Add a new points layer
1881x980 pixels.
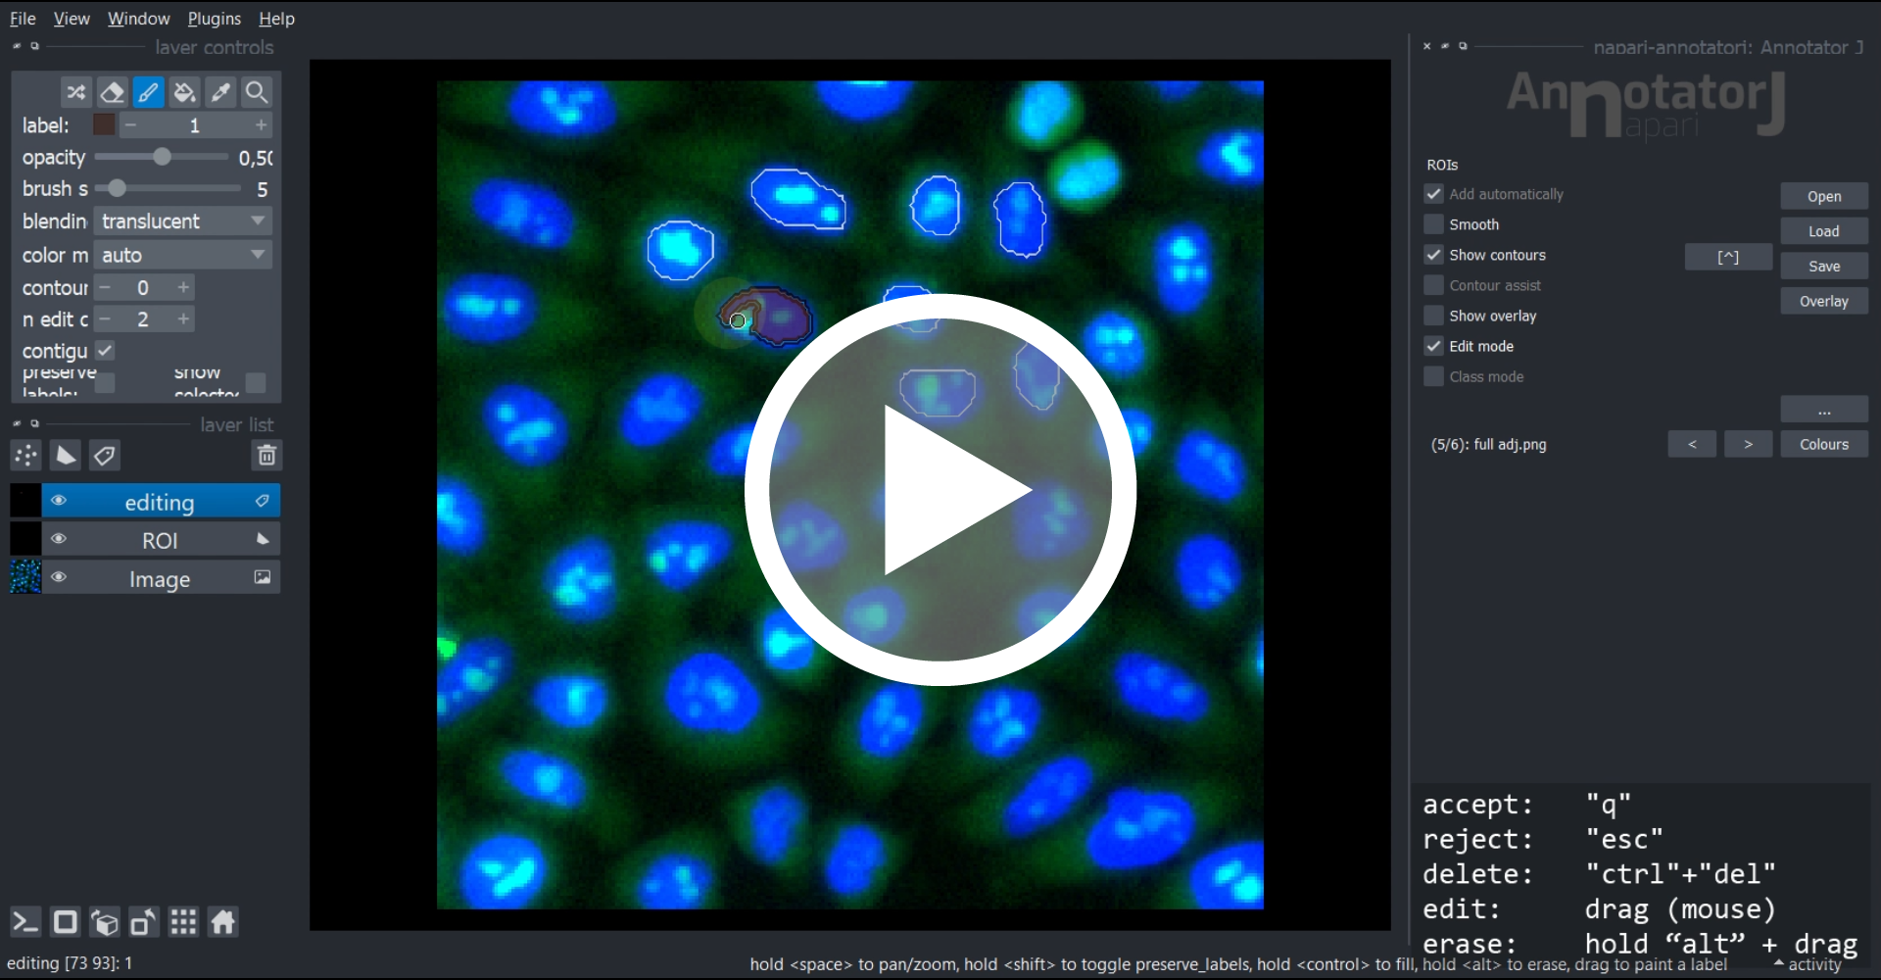pos(25,456)
